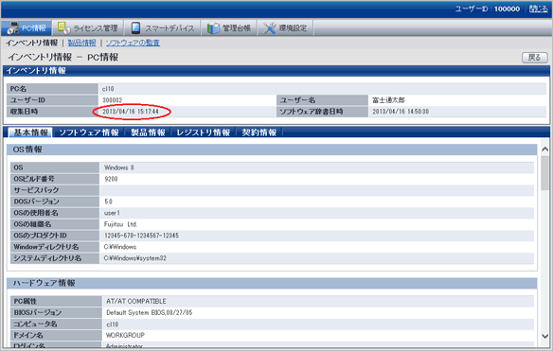Select the 基本情報 sub-tab
Viewport: 553px width, 351px height.
coord(30,132)
